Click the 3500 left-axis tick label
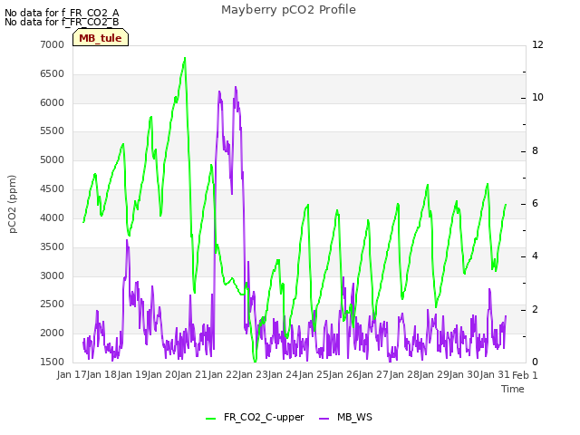The image size is (580, 435). [53, 246]
